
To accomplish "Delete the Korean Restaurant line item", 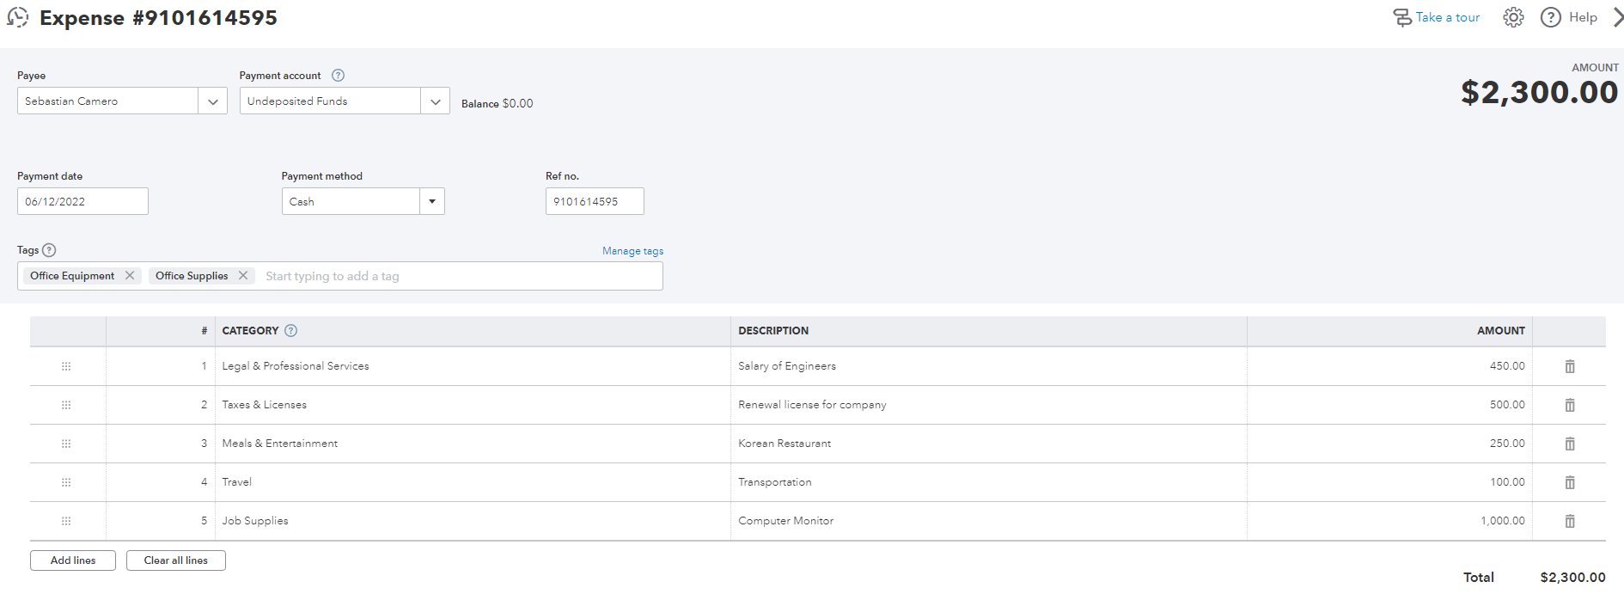I will click(x=1570, y=444).
